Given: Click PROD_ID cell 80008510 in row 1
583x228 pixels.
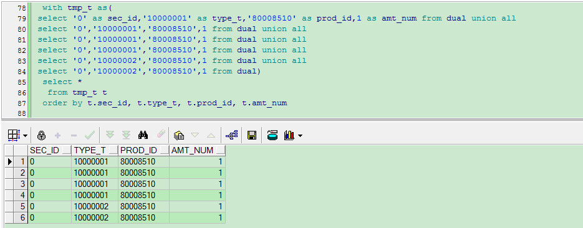Looking at the screenshot, I should point(143,161).
